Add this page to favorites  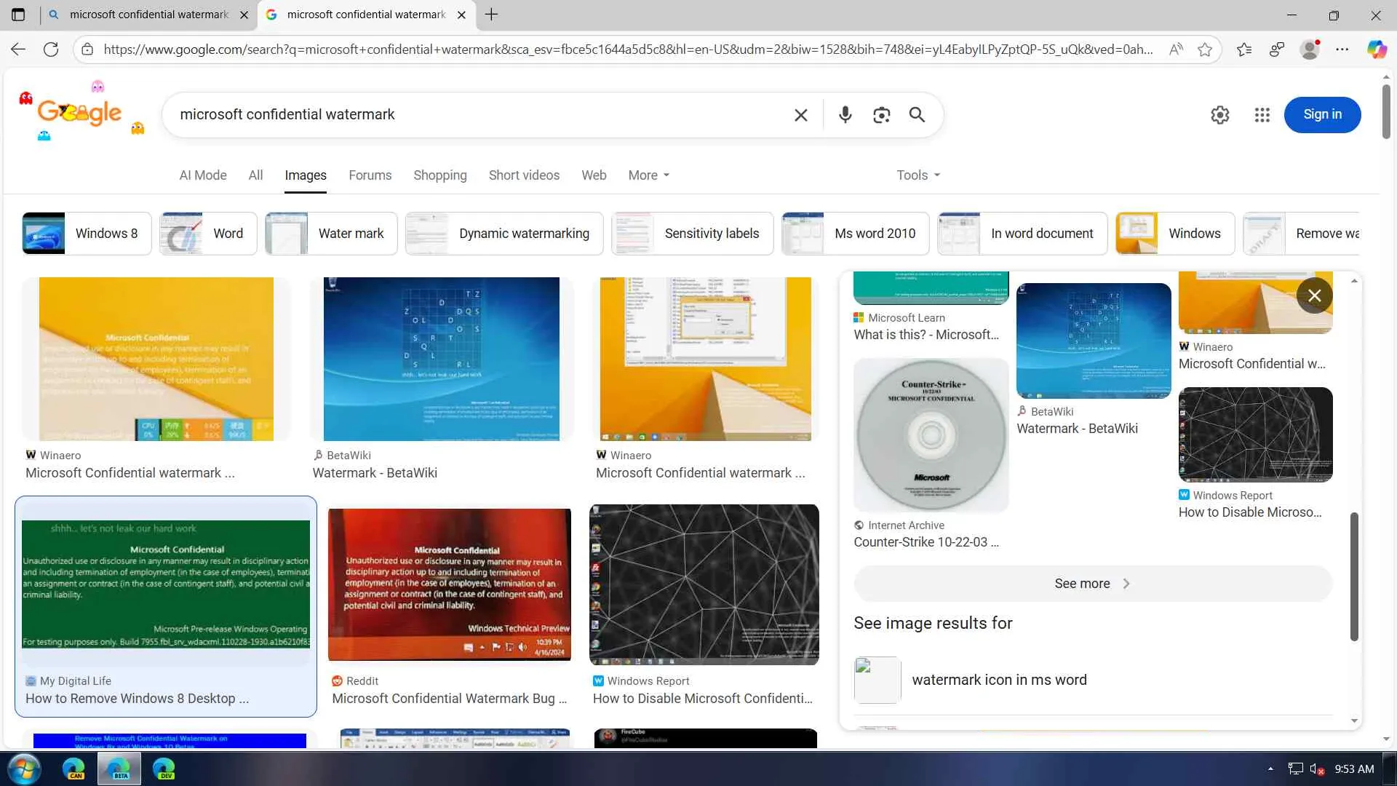coord(1205,49)
